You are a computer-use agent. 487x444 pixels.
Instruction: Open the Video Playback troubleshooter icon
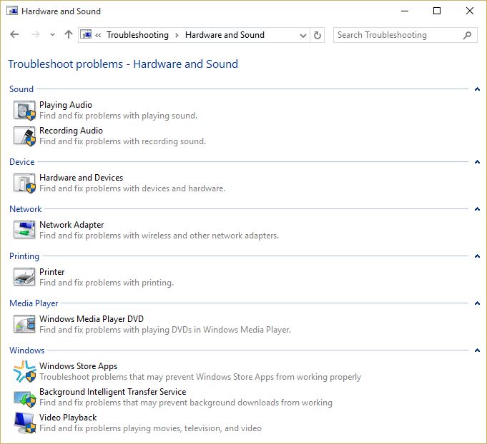click(x=24, y=423)
